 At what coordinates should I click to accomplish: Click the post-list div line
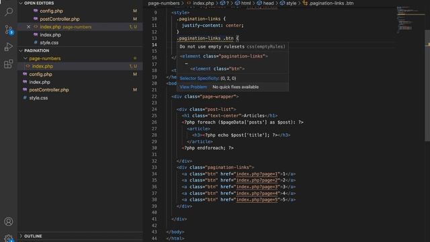pyautogui.click(x=206, y=110)
